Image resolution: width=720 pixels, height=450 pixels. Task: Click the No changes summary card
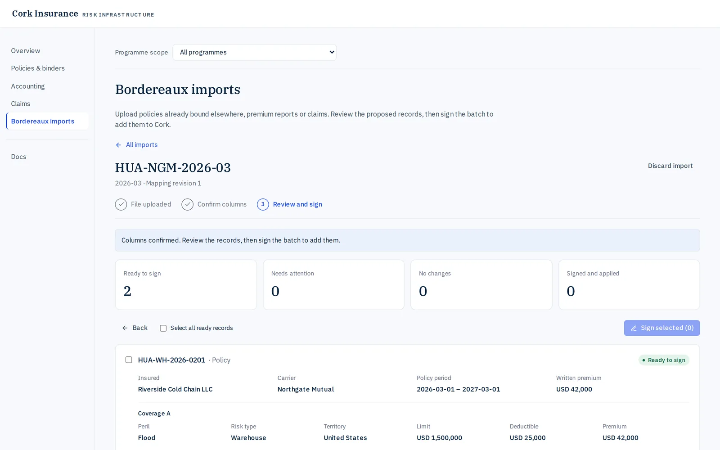click(481, 285)
